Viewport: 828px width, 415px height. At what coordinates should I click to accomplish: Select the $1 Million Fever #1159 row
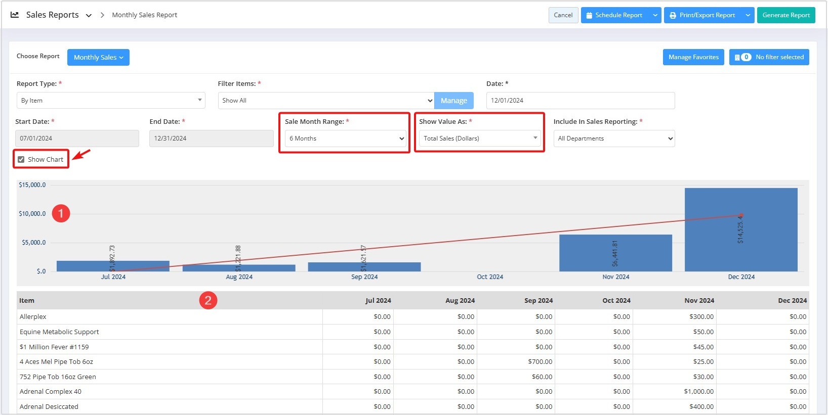pyautogui.click(x=413, y=347)
